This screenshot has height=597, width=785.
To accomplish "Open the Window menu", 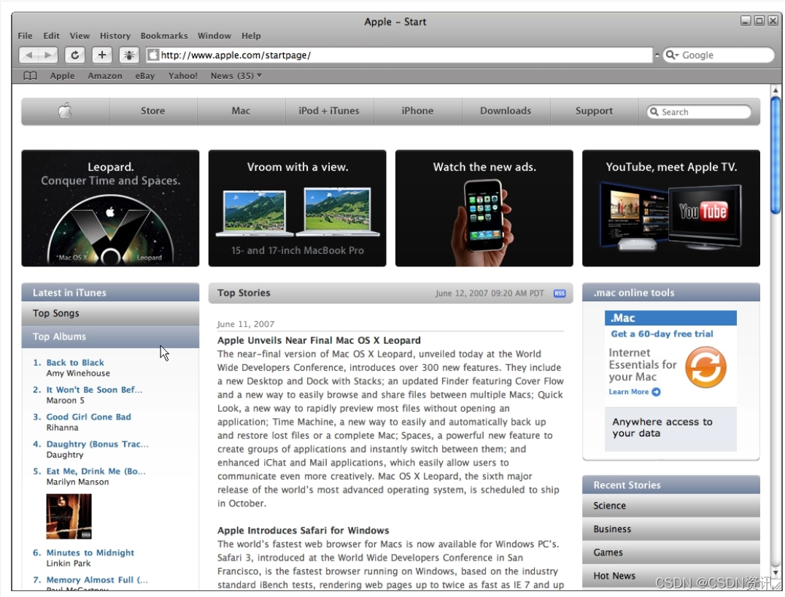I will tap(214, 36).
